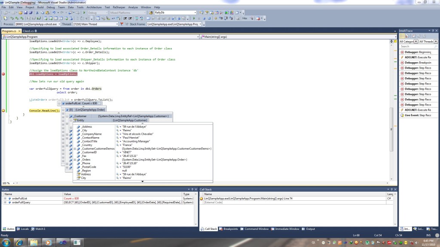Click the Undo toolbar icon
Viewport: 440px width, 247px height.
(x=53, y=13)
